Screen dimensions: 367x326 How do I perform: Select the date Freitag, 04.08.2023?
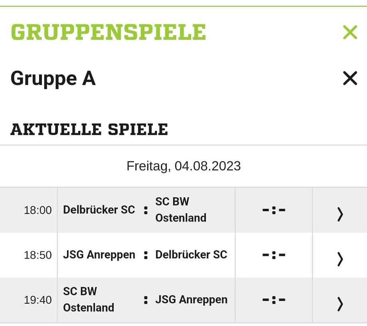pos(183,166)
